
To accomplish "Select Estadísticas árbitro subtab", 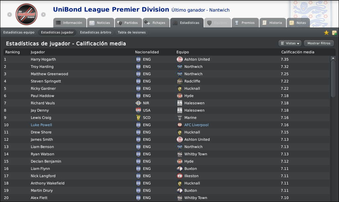I will click(x=96, y=32).
